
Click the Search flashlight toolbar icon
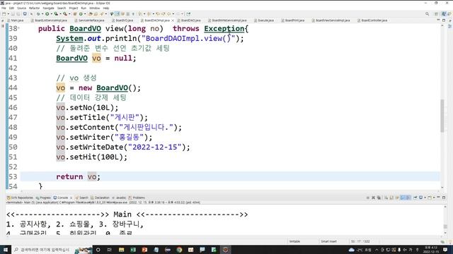[x=102, y=14]
